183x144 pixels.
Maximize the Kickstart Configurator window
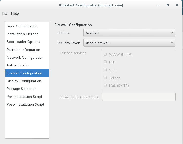[x=167, y=5]
